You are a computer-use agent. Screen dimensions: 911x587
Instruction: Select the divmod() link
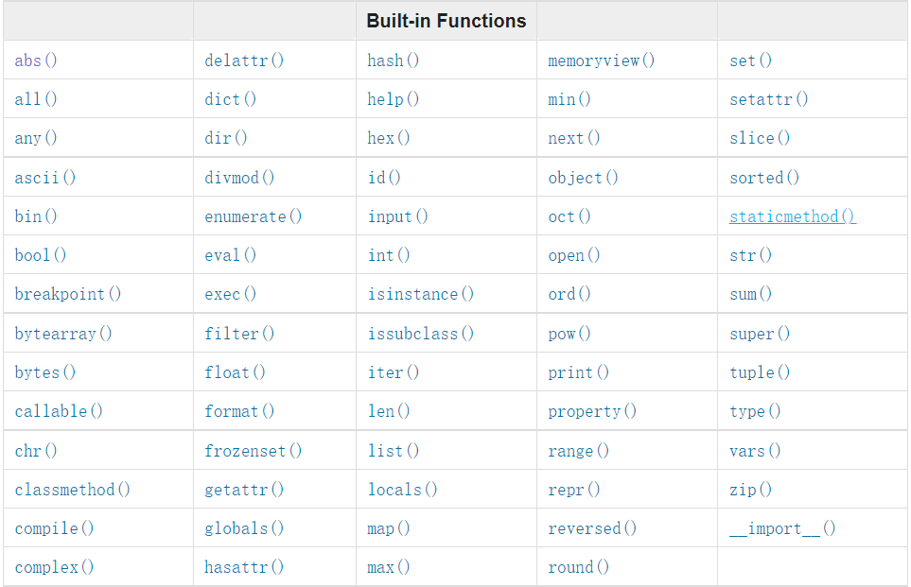pyautogui.click(x=239, y=178)
